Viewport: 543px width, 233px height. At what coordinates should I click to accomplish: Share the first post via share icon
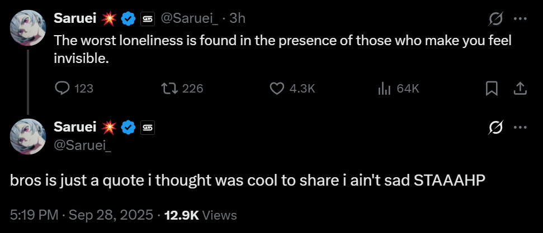pos(520,88)
